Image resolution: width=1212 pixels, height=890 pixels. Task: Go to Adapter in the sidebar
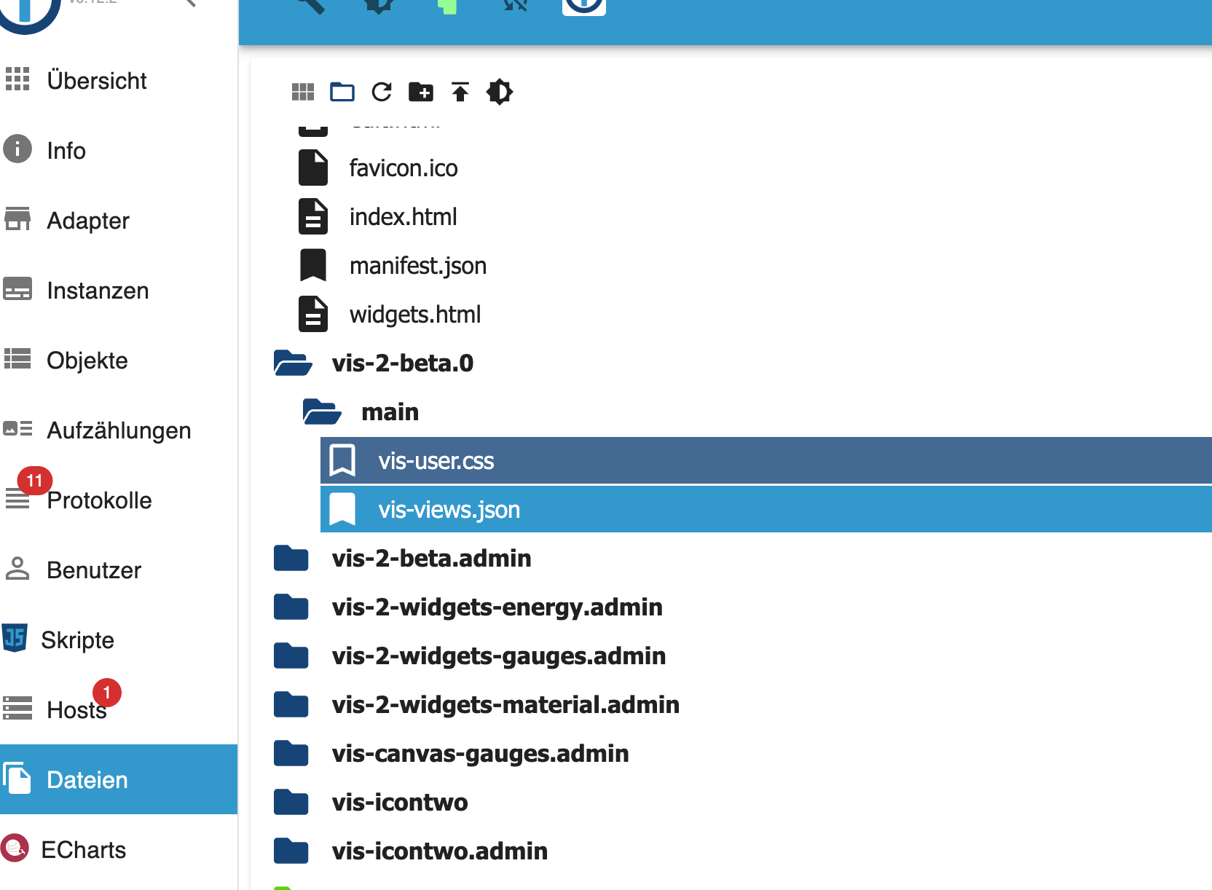(x=119, y=220)
